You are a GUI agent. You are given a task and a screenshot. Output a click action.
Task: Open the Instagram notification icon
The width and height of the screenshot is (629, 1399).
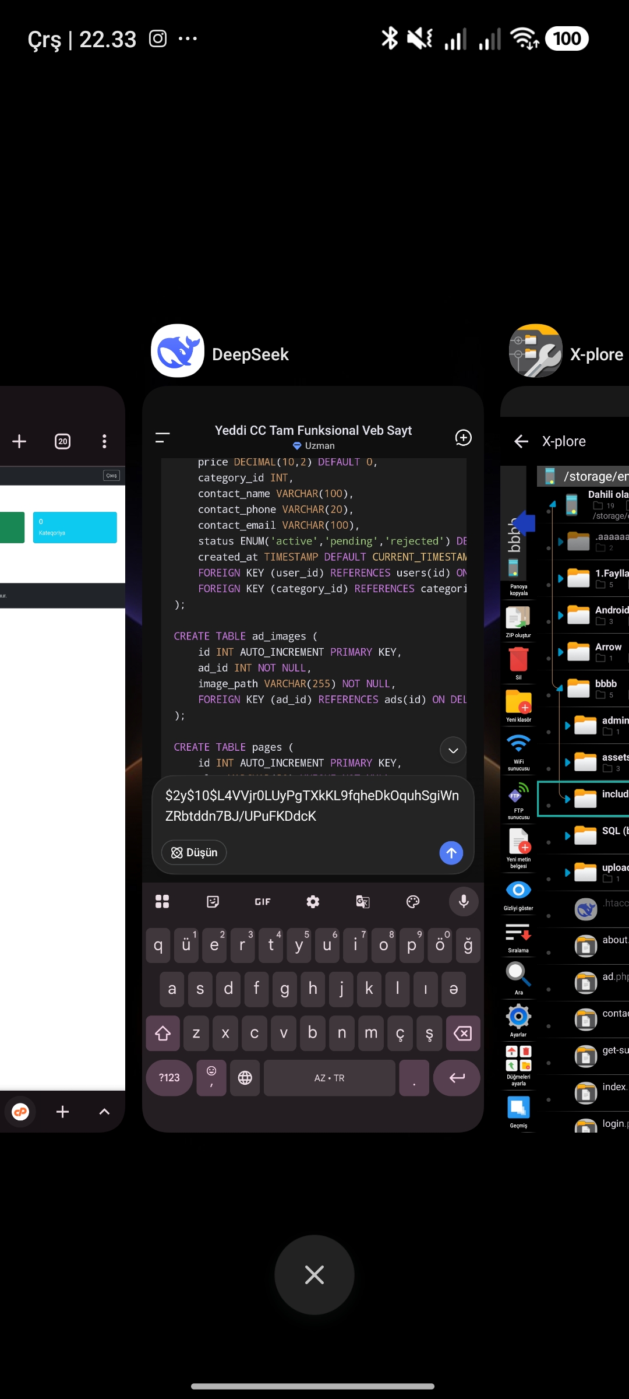158,38
